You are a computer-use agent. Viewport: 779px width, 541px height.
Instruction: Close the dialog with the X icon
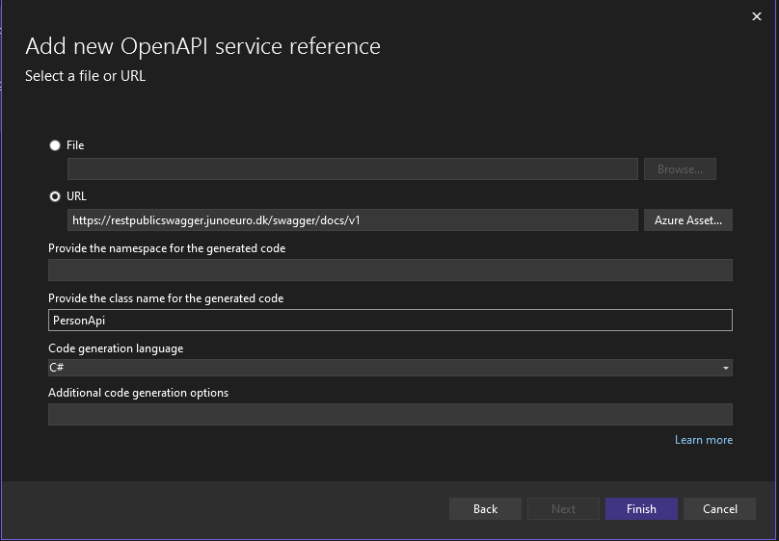(x=757, y=17)
